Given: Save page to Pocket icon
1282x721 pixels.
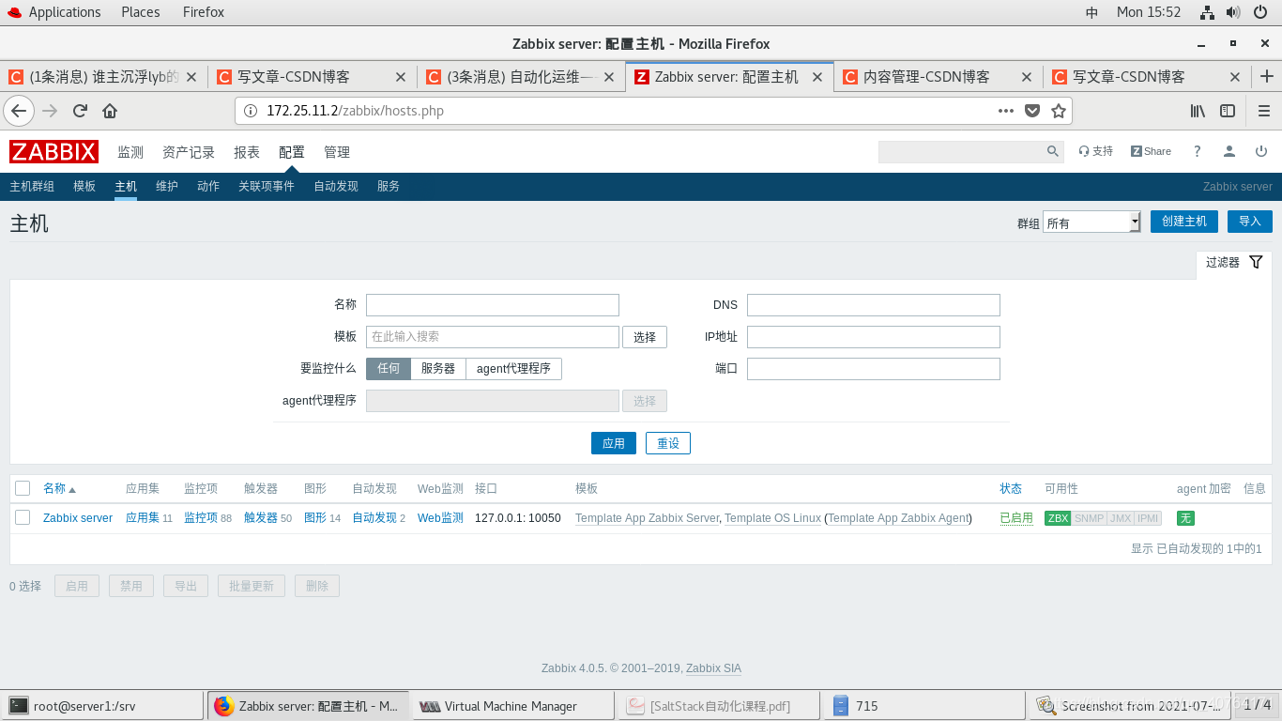Looking at the screenshot, I should pyautogui.click(x=1032, y=111).
